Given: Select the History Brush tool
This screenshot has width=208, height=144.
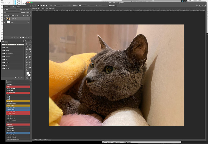Looking at the screenshot, I should tap(27, 57).
